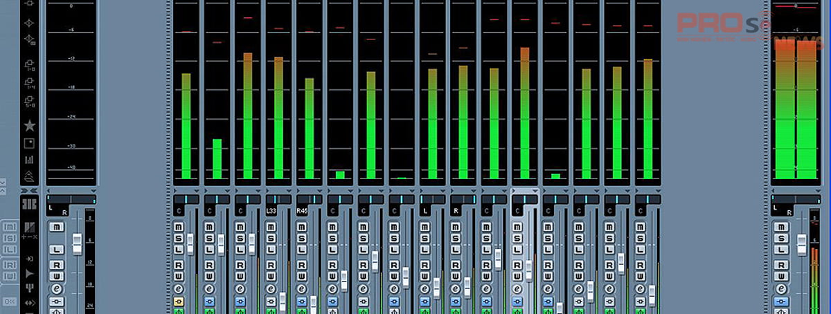This screenshot has height=314, width=831.
Task: Click the volume fader handle on master channel
Action: [801, 244]
